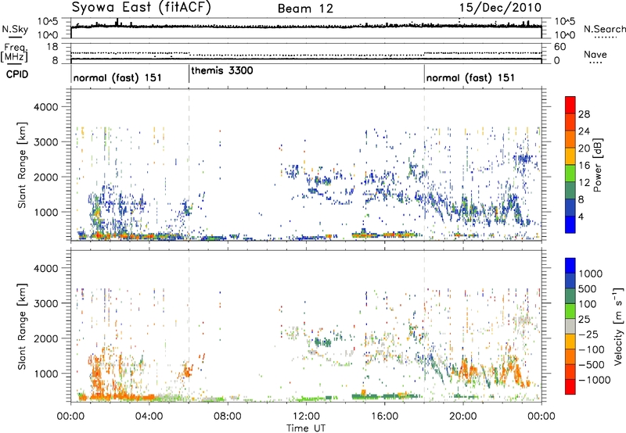This screenshot has width=626, height=433.
Task: Click the velocity colorbar tick '100'
Action: tap(588, 304)
